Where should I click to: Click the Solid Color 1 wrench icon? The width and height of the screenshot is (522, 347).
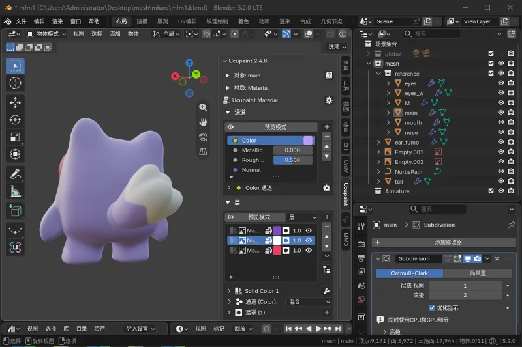pos(327,291)
